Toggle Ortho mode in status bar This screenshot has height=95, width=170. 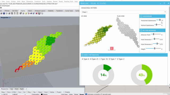tap(71, 94)
